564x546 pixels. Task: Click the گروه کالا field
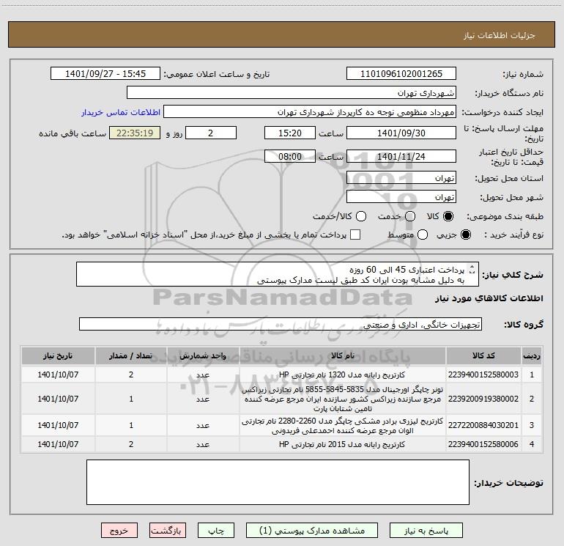[x=281, y=324]
